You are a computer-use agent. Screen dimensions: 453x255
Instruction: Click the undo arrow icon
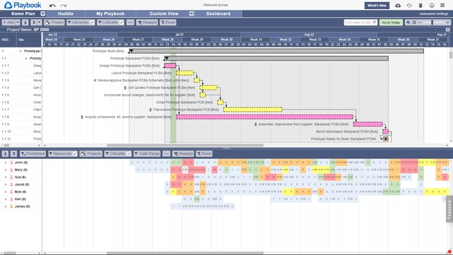52,5
